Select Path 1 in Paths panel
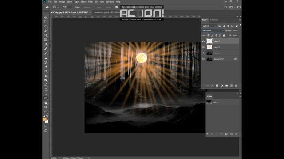284x159 pixels. (222, 102)
